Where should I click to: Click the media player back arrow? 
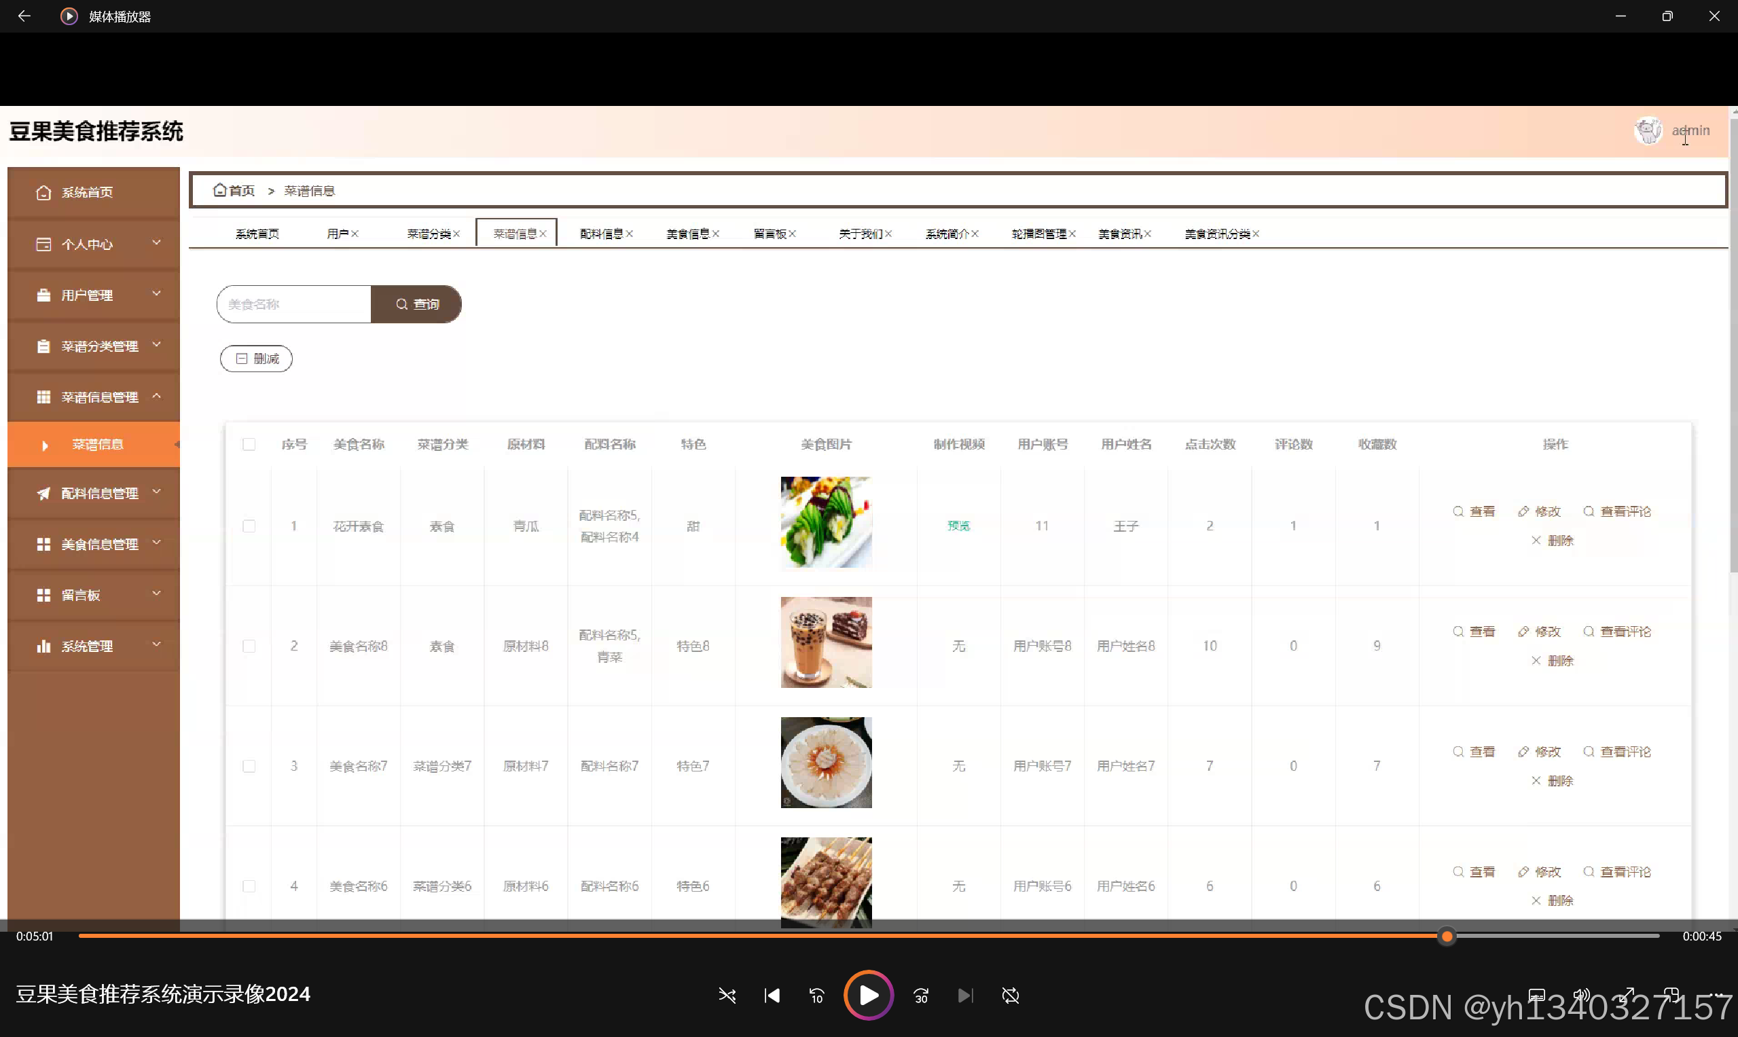click(x=24, y=16)
